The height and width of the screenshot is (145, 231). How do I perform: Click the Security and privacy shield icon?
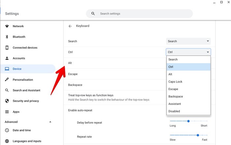pyautogui.click(x=7, y=101)
